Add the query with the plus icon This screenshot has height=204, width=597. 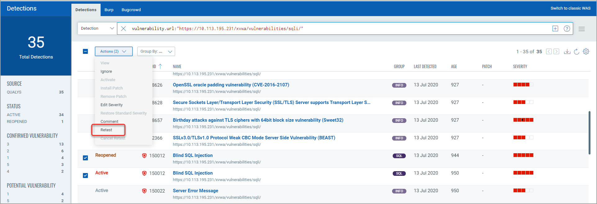(x=555, y=28)
